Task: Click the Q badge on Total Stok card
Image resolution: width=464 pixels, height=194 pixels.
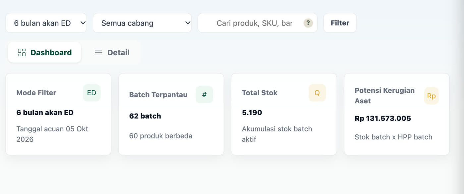Action: coord(317,93)
